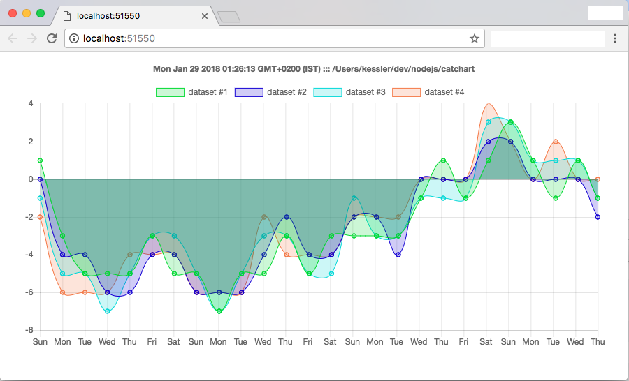Click the chart title with timestamp

[x=314, y=69]
